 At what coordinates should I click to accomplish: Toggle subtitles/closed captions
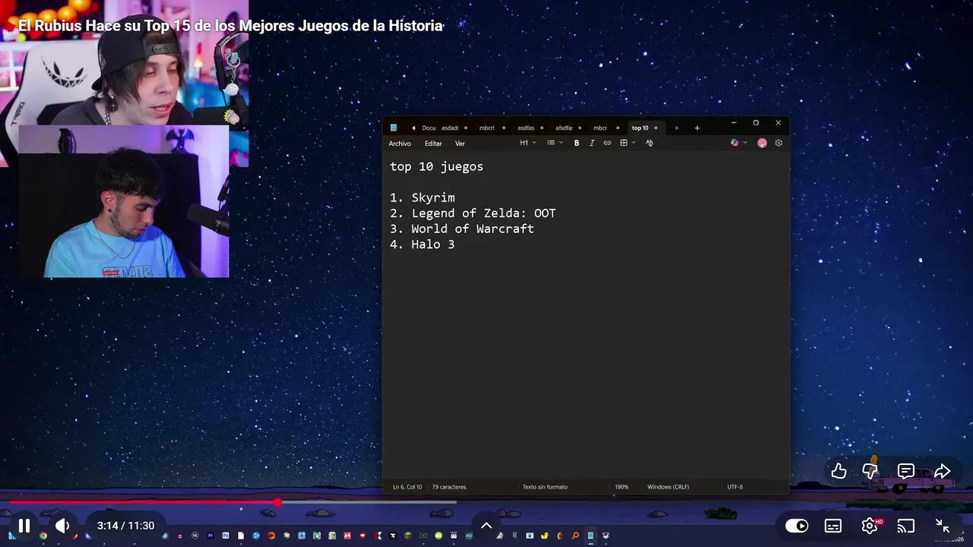(833, 526)
